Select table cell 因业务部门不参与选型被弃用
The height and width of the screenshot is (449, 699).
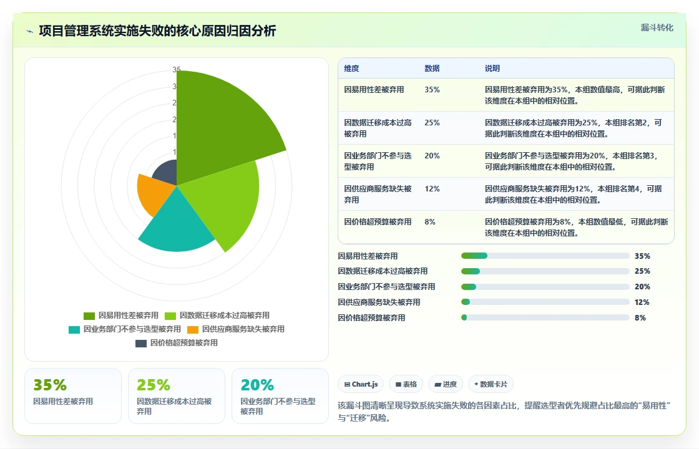[378, 162]
